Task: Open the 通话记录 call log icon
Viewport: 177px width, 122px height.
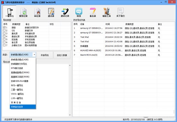Action: click(x=65, y=13)
